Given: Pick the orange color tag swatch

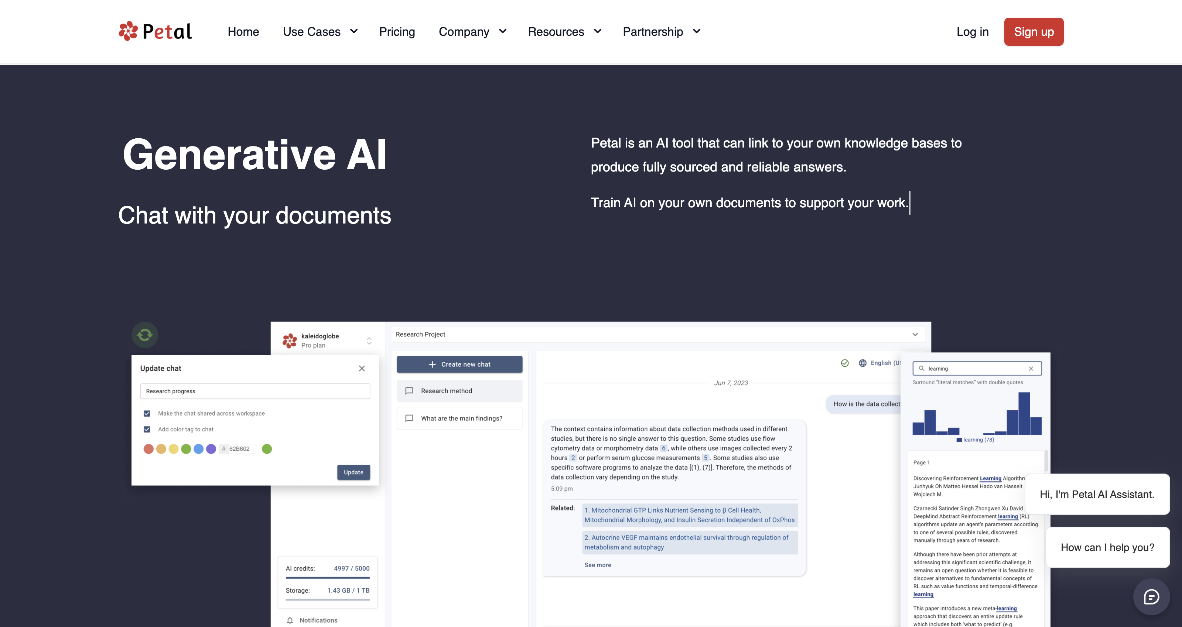Looking at the screenshot, I should tap(161, 449).
